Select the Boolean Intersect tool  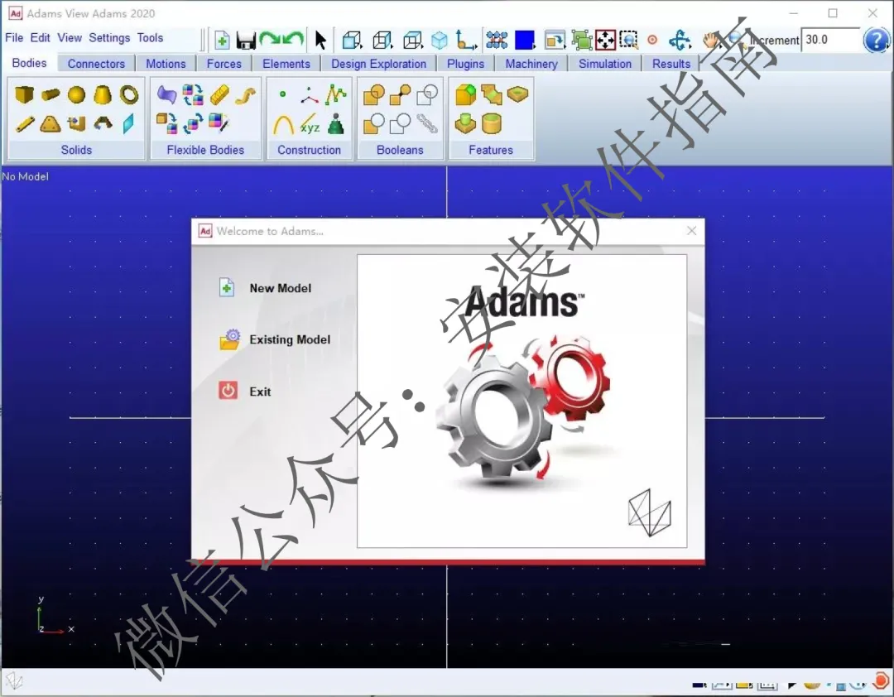click(x=427, y=95)
